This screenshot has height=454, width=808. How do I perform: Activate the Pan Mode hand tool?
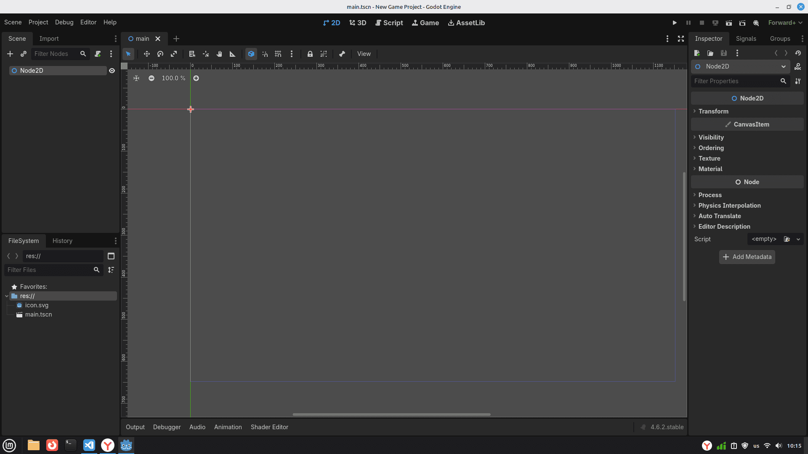[219, 54]
